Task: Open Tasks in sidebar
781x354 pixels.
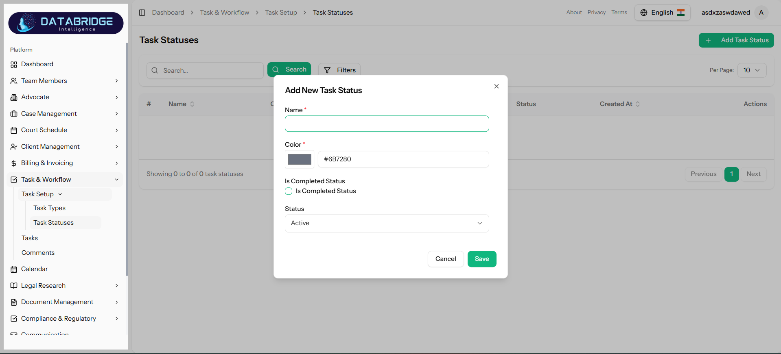Action: [30, 238]
